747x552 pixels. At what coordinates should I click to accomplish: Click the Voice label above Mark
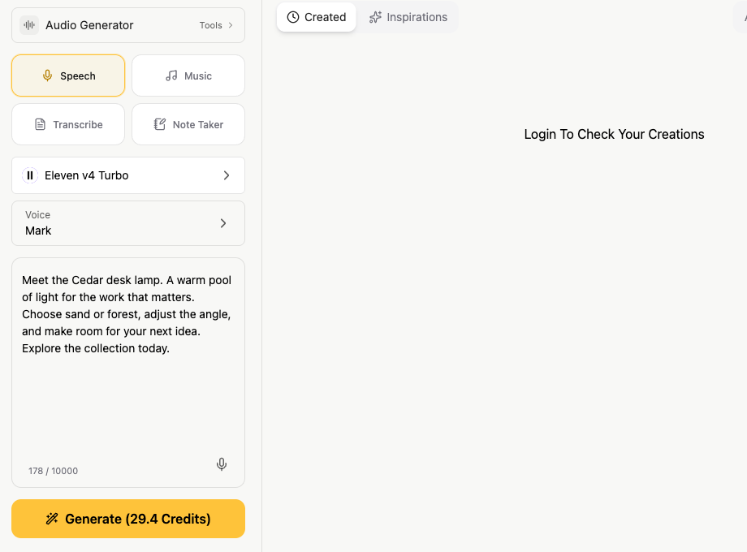[x=37, y=215]
